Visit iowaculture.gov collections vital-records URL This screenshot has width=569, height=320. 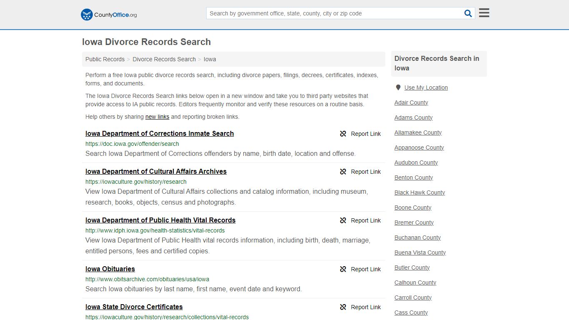pyautogui.click(x=167, y=317)
